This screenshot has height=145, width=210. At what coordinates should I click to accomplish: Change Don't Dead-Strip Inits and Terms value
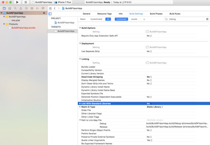(149, 84)
